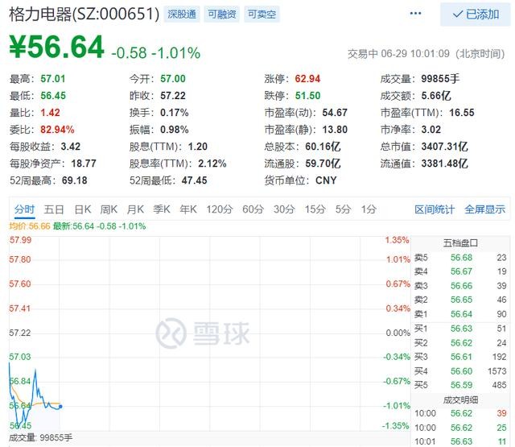This screenshot has height=447, width=515.
Task: Click the 委比 value 82.94%
Action: 57,130
